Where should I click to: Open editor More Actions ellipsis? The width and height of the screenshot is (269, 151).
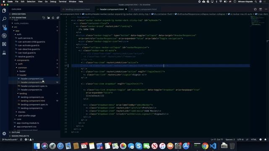pos(266,9)
